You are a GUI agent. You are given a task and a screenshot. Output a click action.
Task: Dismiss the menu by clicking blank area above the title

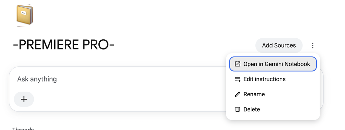pyautogui.click(x=154, y=22)
